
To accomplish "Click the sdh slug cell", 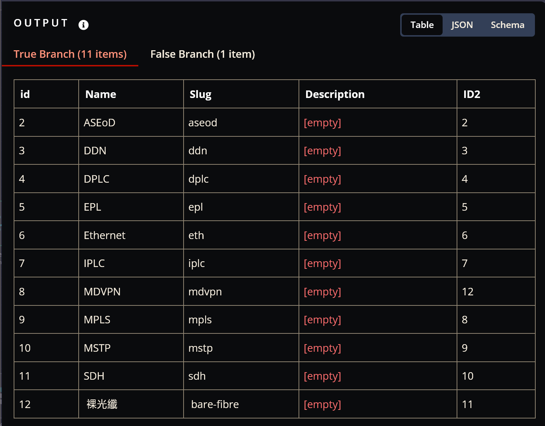I will coord(241,376).
